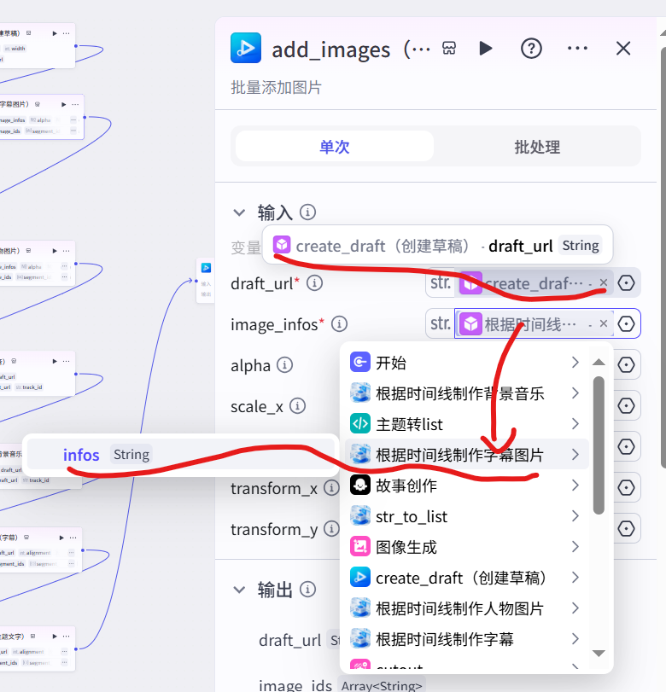Expand create_draft（创建草稿） in variable list
666x692 pixels.
tap(466, 578)
